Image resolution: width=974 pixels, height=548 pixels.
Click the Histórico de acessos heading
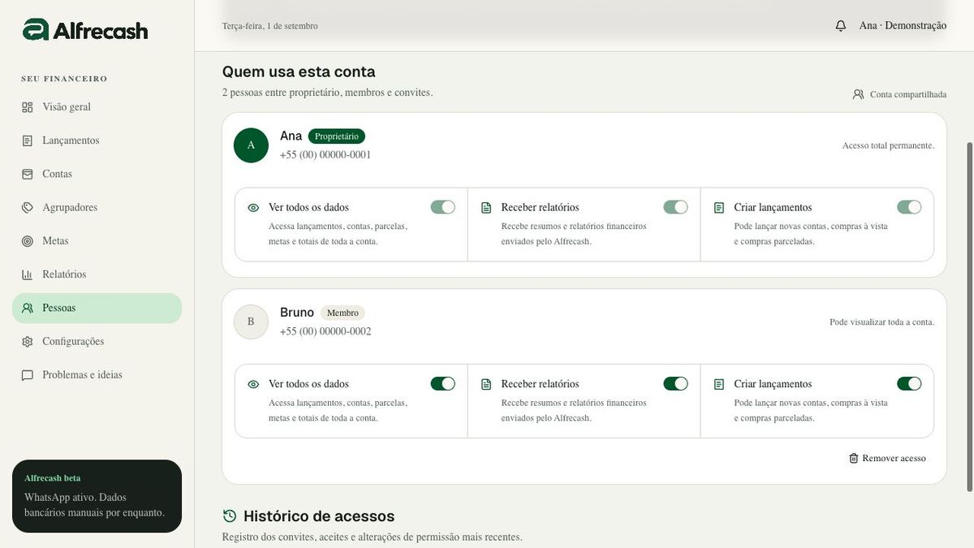[x=319, y=516]
